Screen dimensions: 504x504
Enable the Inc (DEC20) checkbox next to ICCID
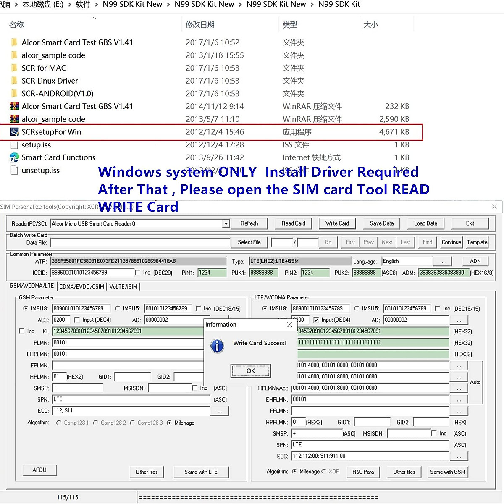coord(138,272)
